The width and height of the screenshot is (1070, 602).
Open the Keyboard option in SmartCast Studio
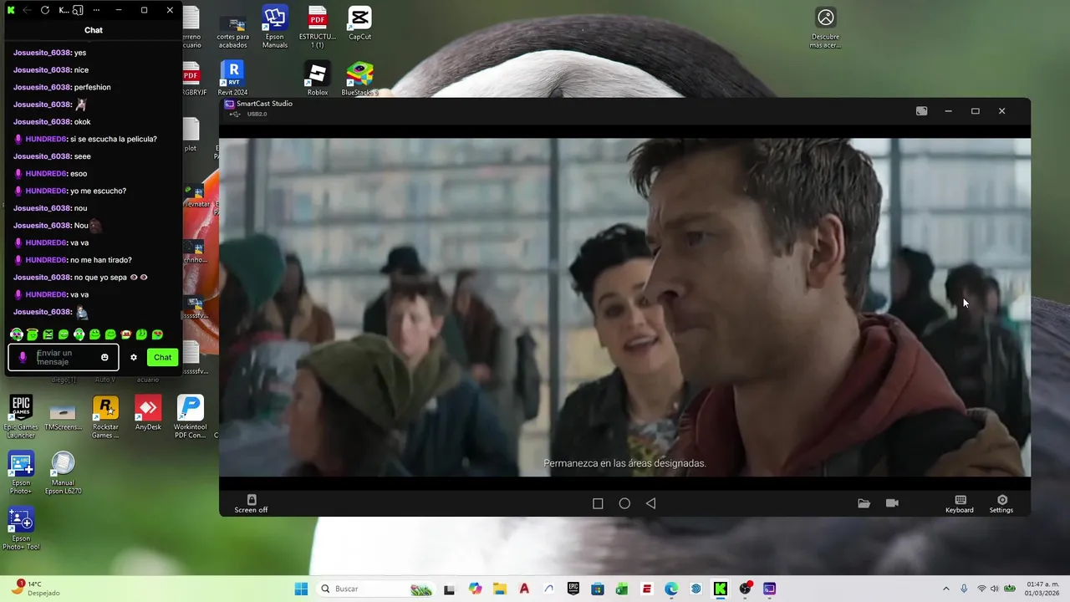point(960,503)
